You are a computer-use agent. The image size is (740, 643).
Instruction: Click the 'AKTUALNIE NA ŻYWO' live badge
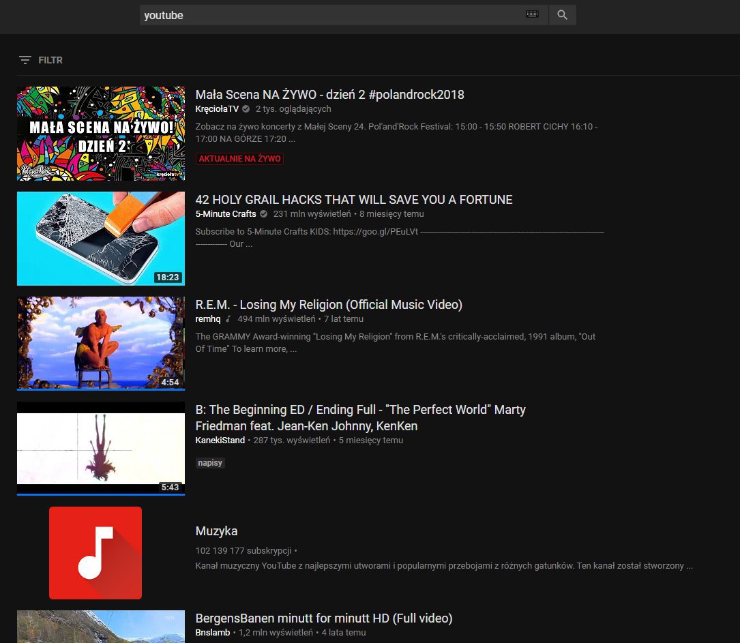(x=240, y=158)
